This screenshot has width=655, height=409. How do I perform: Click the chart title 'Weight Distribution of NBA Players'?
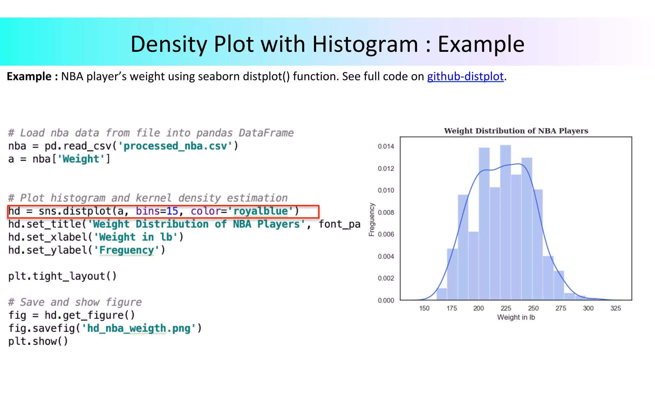pos(516,131)
